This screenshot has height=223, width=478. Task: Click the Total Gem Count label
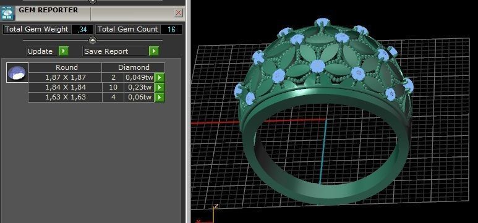coord(127,29)
